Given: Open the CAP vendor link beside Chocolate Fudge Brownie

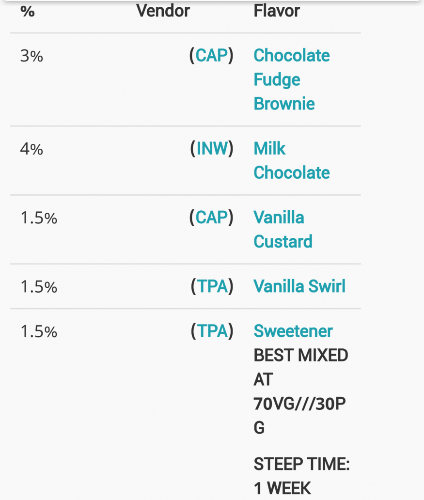Looking at the screenshot, I should [x=212, y=56].
